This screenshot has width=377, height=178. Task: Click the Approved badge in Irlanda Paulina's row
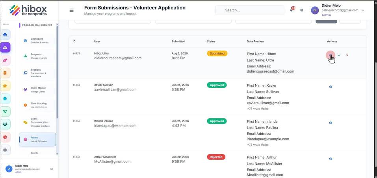(x=217, y=121)
